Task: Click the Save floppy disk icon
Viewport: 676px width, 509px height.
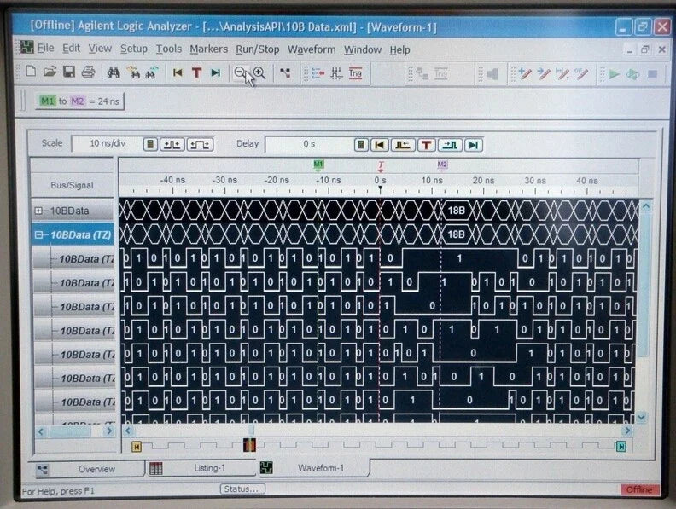Action: click(x=69, y=72)
